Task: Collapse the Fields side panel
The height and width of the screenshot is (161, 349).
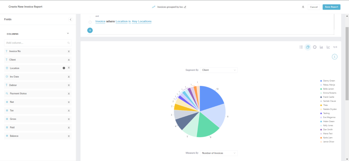Action: (x=71, y=20)
